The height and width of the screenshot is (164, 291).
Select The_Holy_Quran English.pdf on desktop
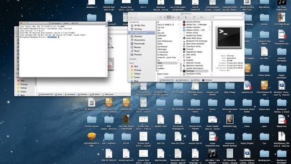point(126,122)
